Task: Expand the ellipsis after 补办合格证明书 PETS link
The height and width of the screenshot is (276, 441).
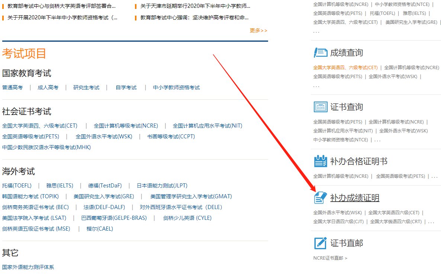Action: coord(434,176)
